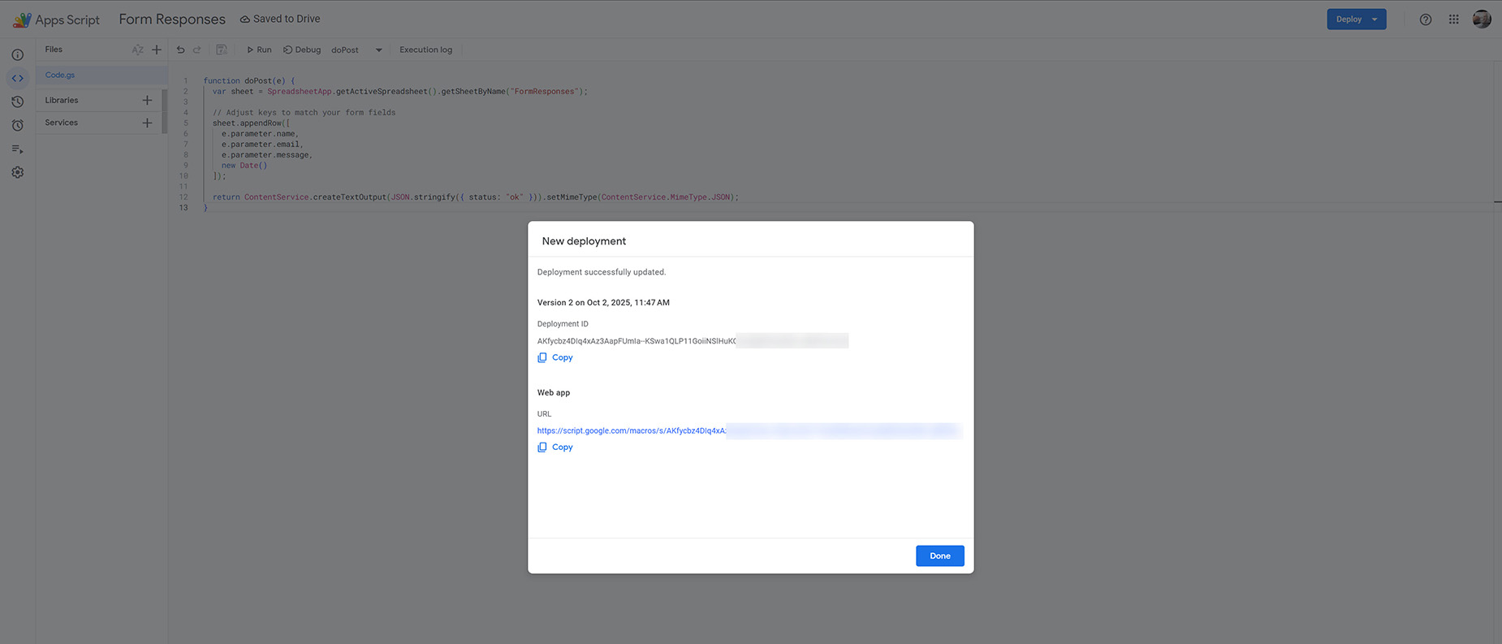Click the add file plus icon
The height and width of the screenshot is (644, 1502).
tap(157, 50)
